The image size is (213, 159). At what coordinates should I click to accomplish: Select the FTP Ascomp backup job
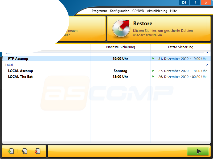tap(106, 59)
